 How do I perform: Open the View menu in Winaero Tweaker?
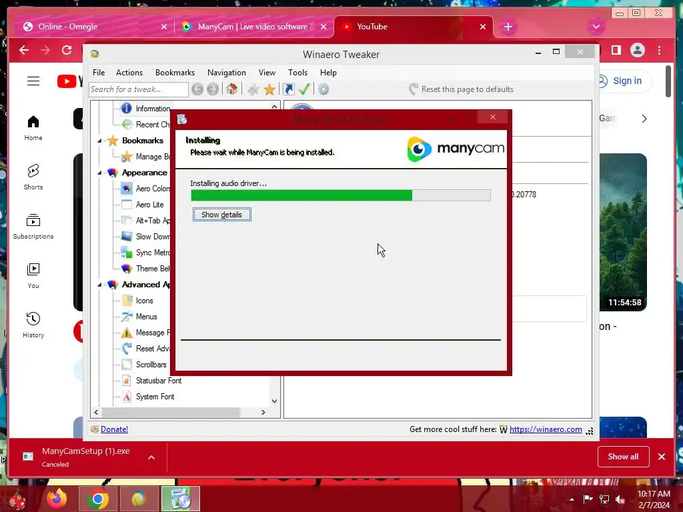(267, 73)
